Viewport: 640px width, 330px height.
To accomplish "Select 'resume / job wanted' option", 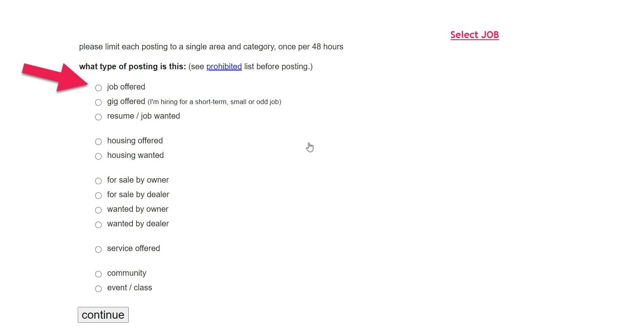I will click(x=98, y=117).
